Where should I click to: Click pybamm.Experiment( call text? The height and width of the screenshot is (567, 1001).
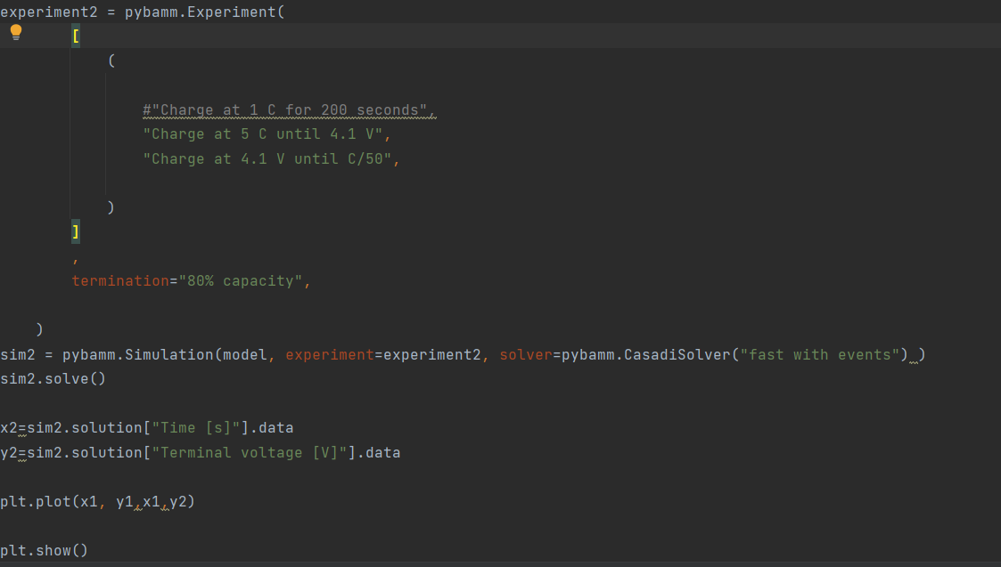click(204, 12)
